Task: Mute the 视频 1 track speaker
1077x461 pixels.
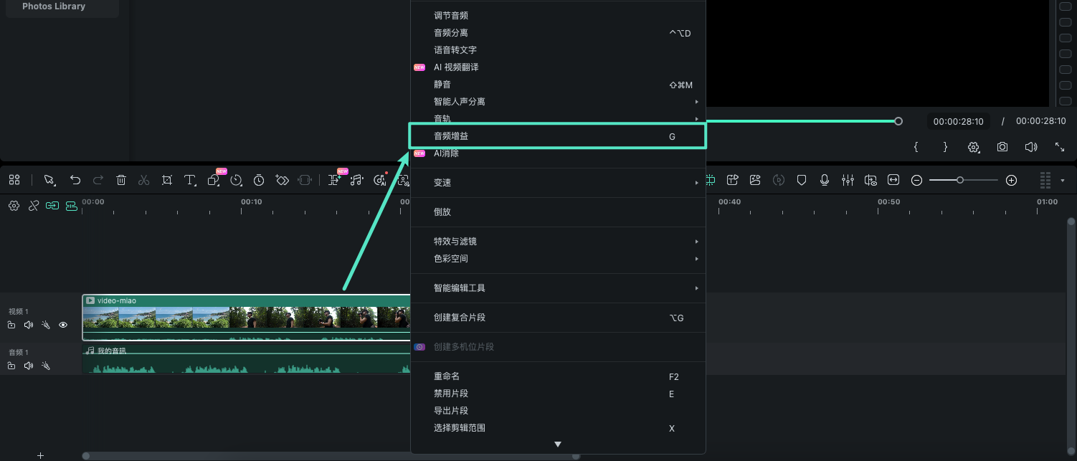Action: click(x=29, y=325)
